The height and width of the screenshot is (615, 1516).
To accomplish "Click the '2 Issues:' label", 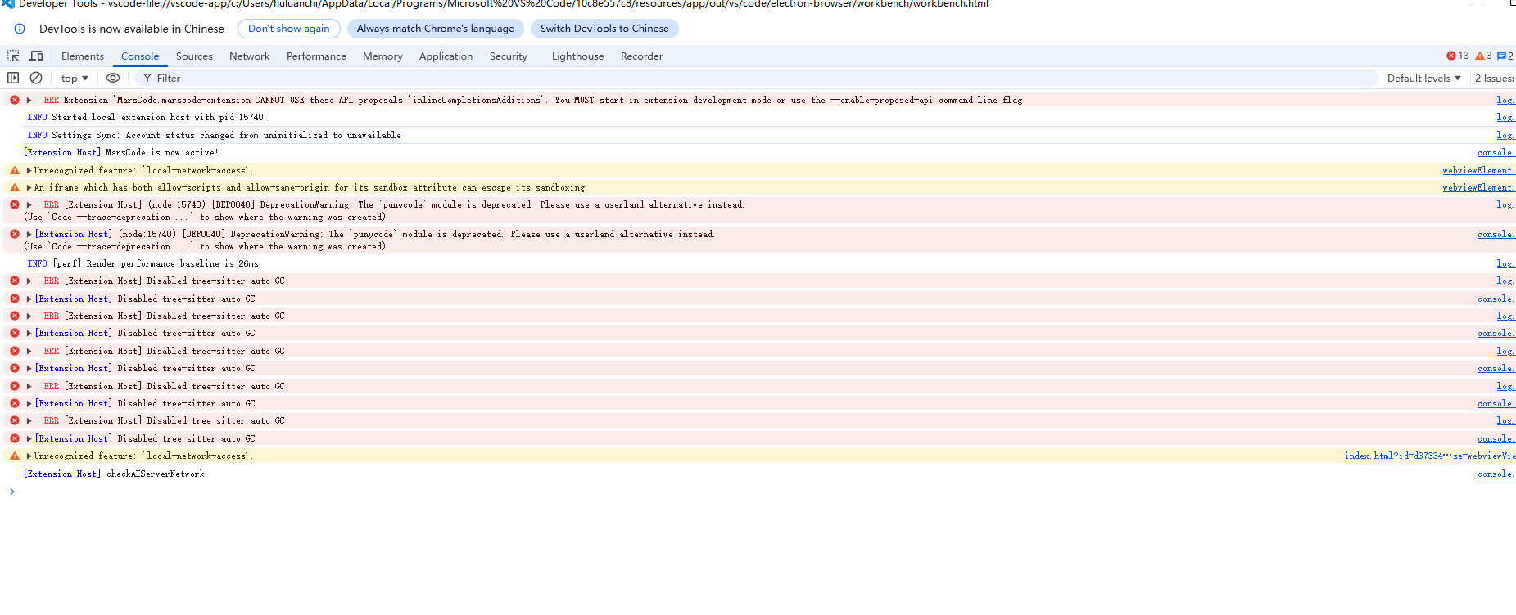I will click(1495, 78).
